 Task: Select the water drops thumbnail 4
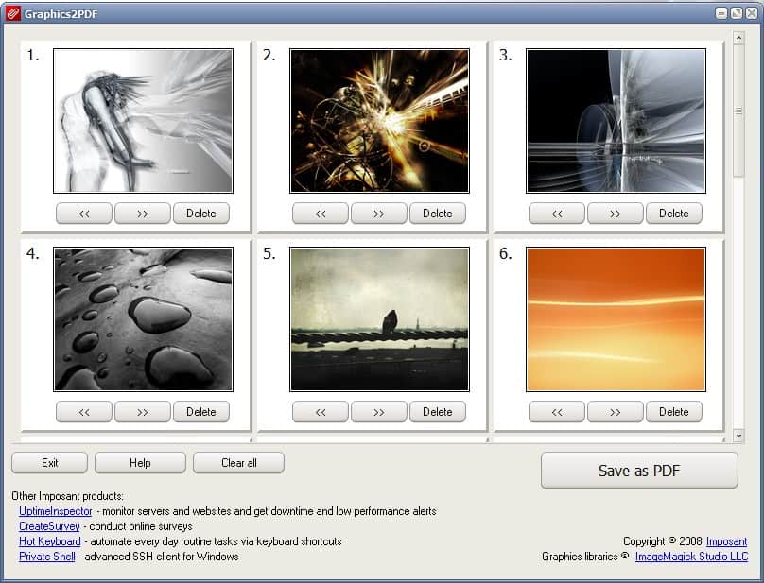tap(143, 319)
